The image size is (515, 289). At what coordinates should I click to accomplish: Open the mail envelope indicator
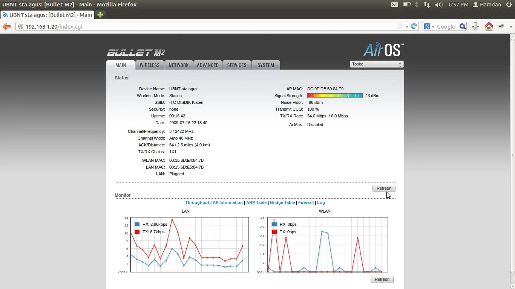[x=394, y=5]
